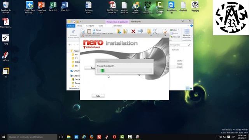
Task: Select the des folder icon on desktop
Action: 6,73
